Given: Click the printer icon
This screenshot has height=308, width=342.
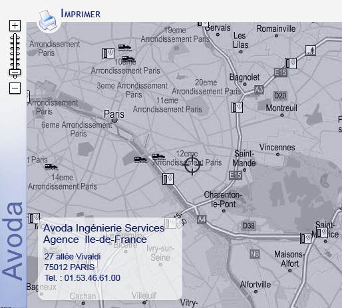Looking at the screenshot, I should pyautogui.click(x=48, y=21).
